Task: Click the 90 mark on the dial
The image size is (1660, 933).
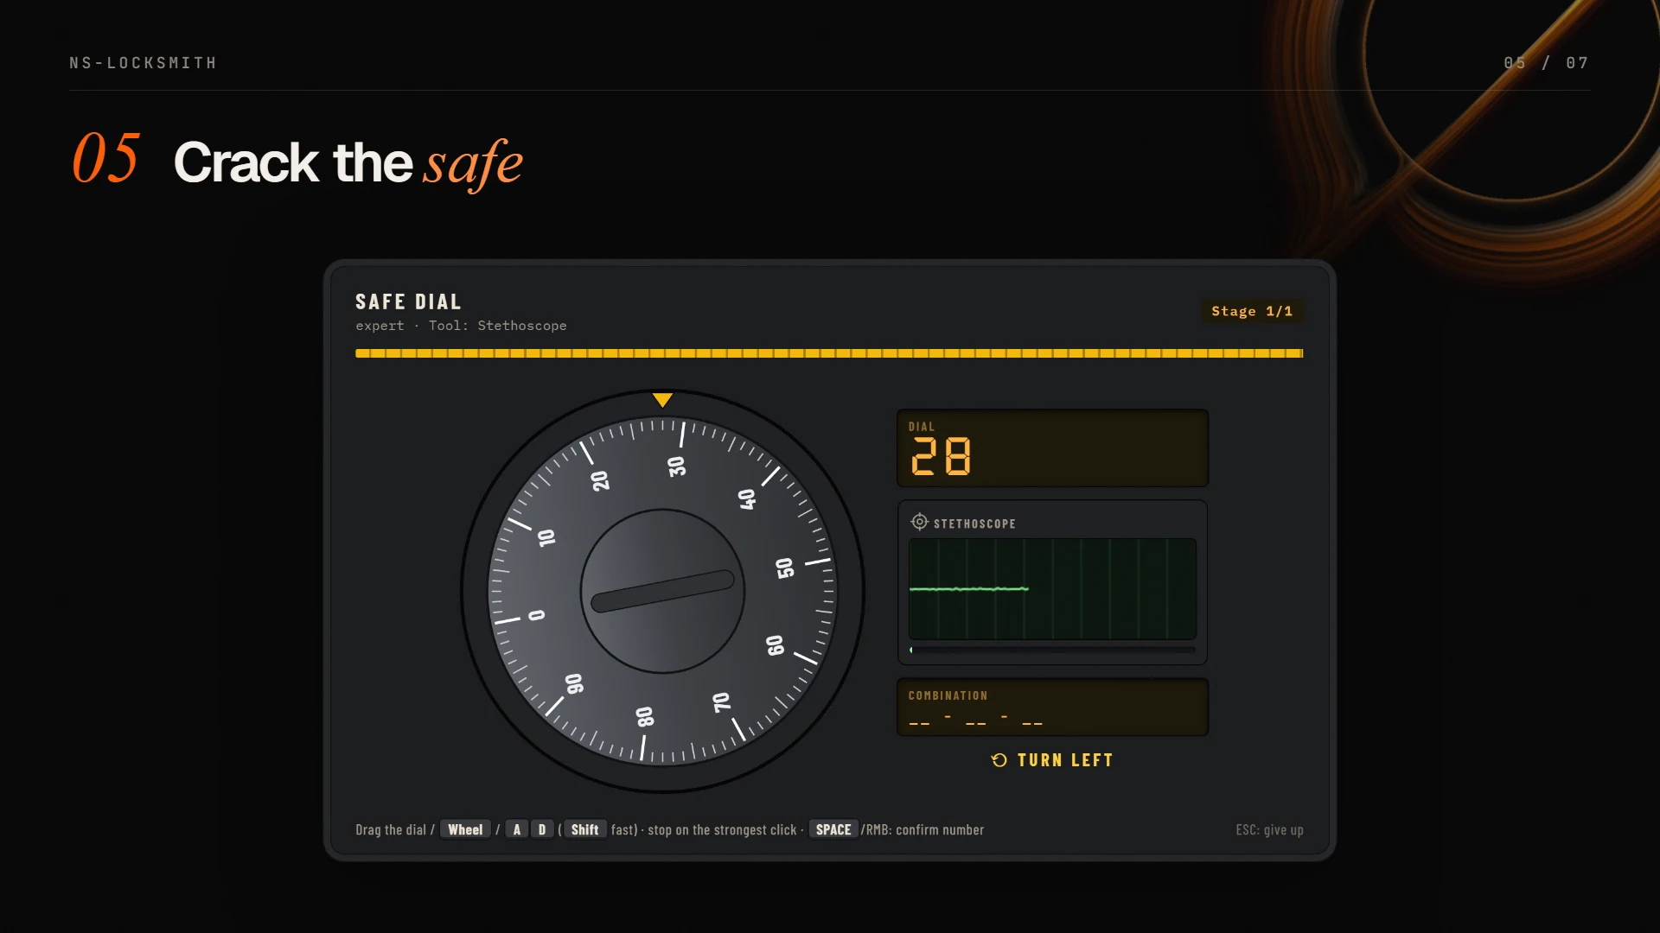Action: tap(574, 684)
